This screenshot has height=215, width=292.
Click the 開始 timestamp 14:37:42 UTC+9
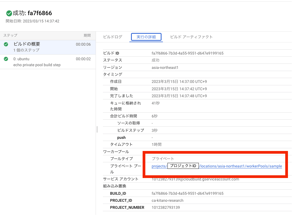click(x=179, y=89)
